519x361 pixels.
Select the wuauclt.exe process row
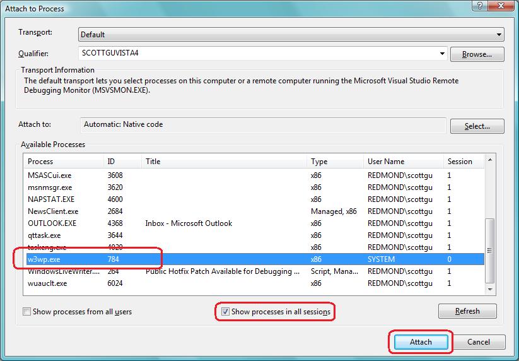pyautogui.click(x=254, y=283)
